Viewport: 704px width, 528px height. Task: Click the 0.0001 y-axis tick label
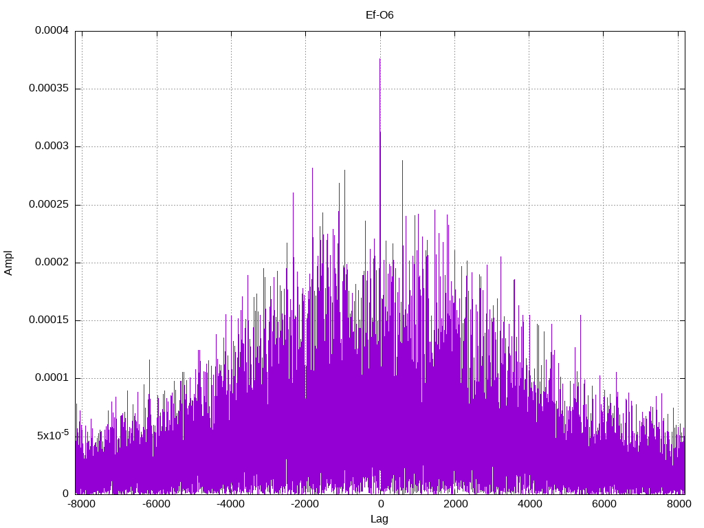(52, 377)
